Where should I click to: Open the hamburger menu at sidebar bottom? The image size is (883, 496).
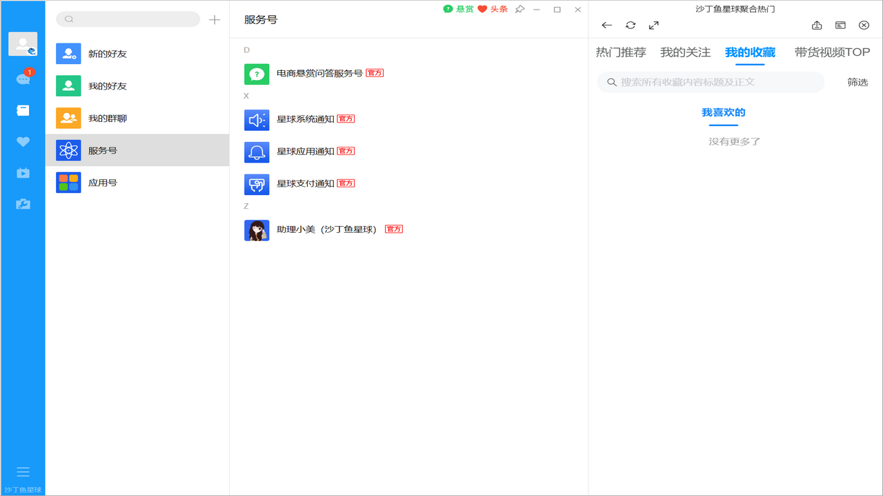[x=23, y=471]
